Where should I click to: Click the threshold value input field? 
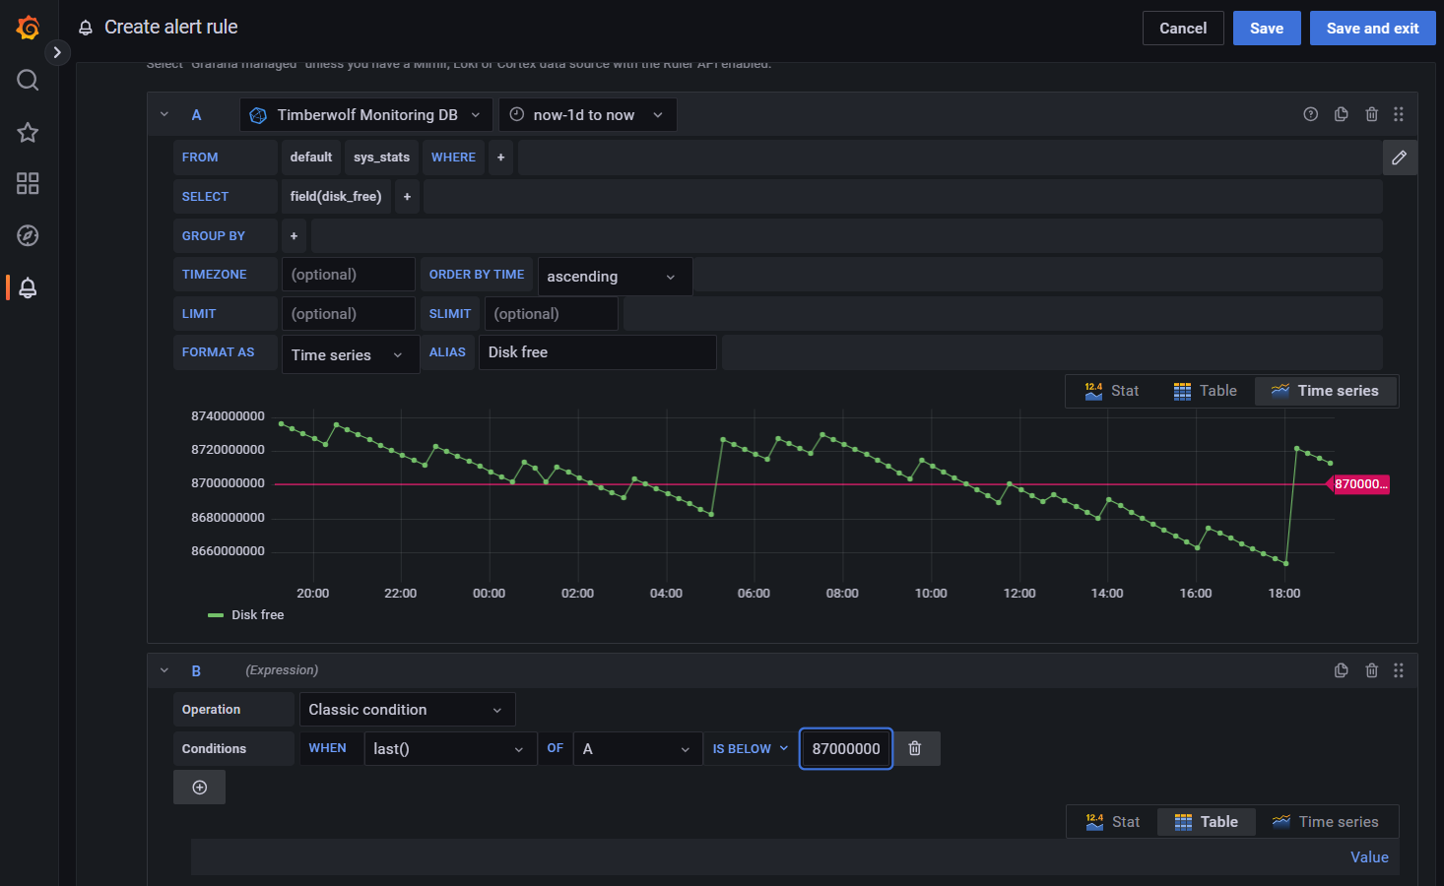click(845, 749)
